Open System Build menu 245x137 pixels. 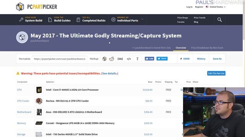click(31, 19)
